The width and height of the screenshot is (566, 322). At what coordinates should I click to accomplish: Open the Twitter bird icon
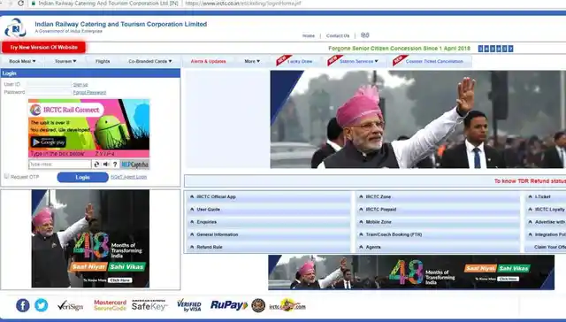[x=42, y=305]
